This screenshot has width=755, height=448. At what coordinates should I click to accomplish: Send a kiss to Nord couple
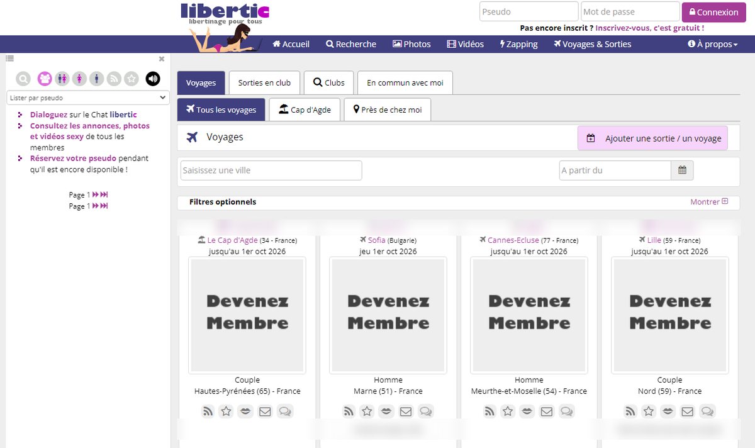(x=668, y=412)
